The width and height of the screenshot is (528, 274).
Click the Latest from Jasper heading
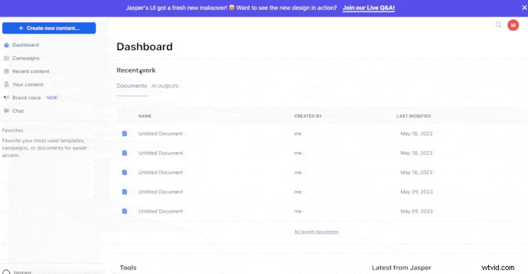point(401,267)
